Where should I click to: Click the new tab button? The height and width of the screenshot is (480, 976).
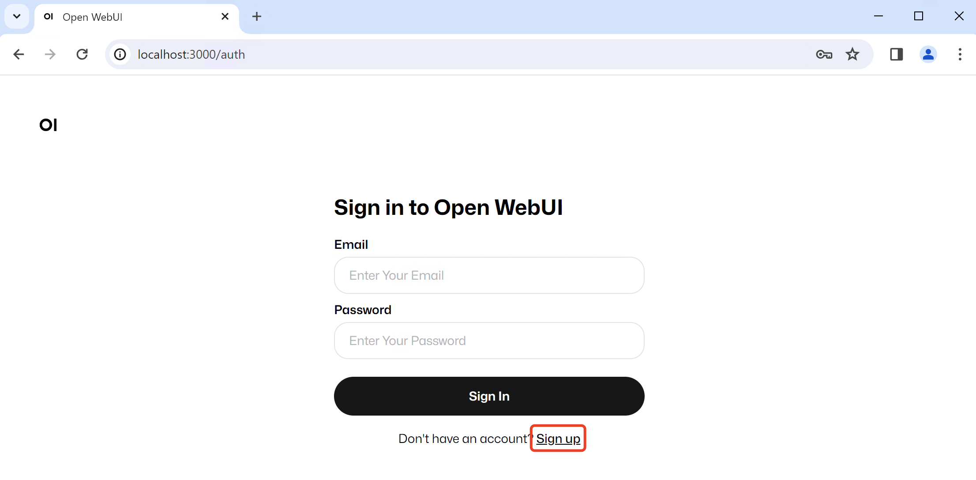256,17
